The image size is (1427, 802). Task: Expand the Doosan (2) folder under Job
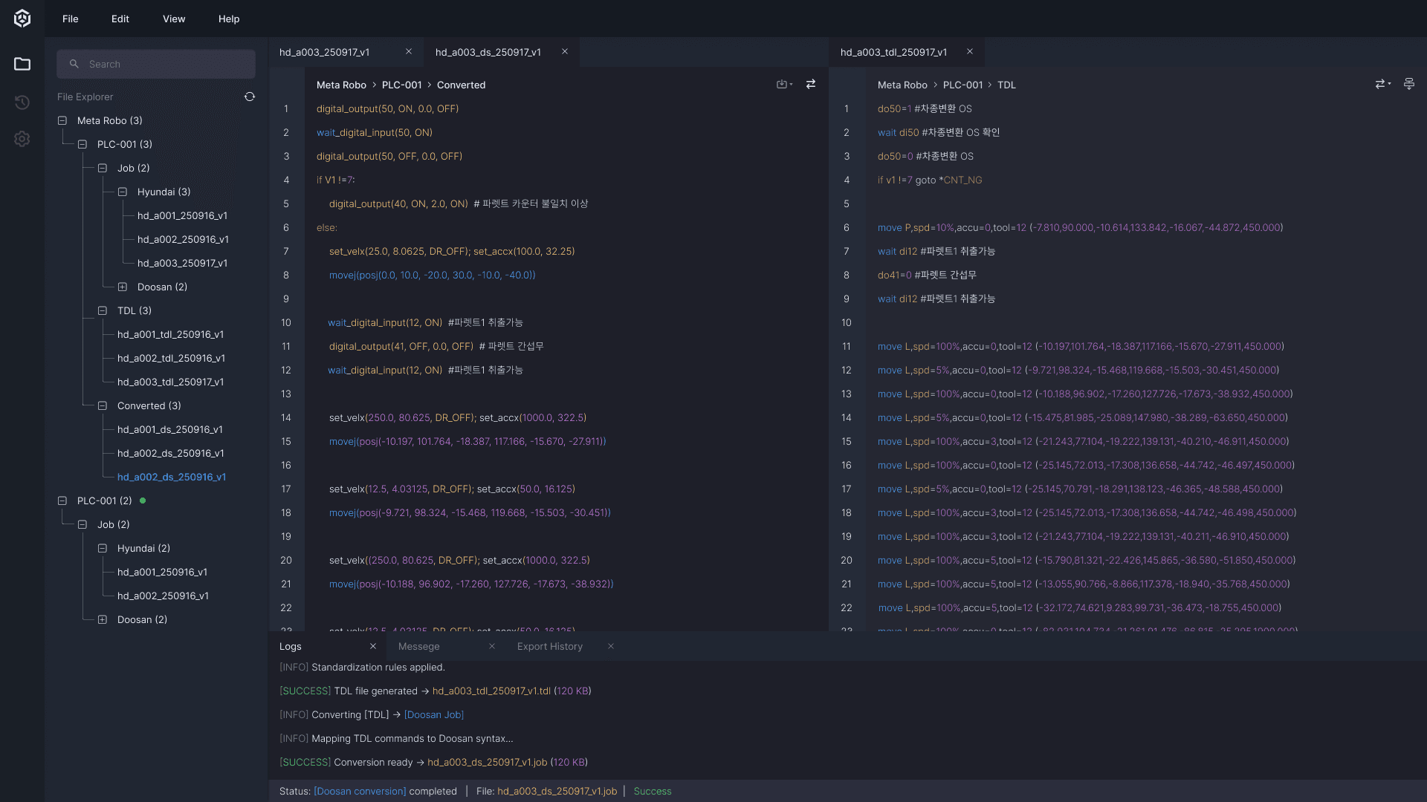pos(123,287)
